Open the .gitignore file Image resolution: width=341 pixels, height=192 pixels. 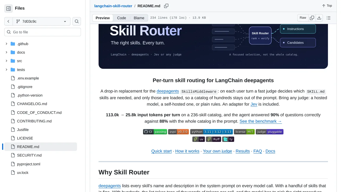click(x=25, y=87)
